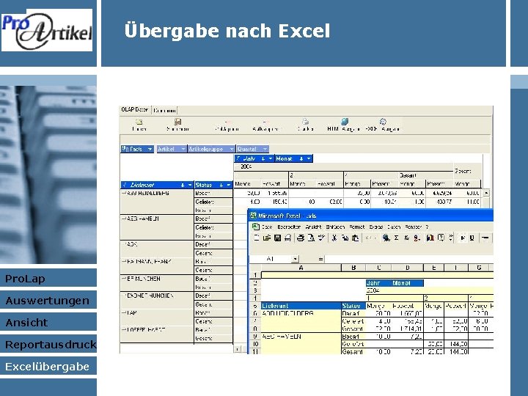
Task: Click the Save disk icon in Excel toolbar
Action: tap(277, 238)
